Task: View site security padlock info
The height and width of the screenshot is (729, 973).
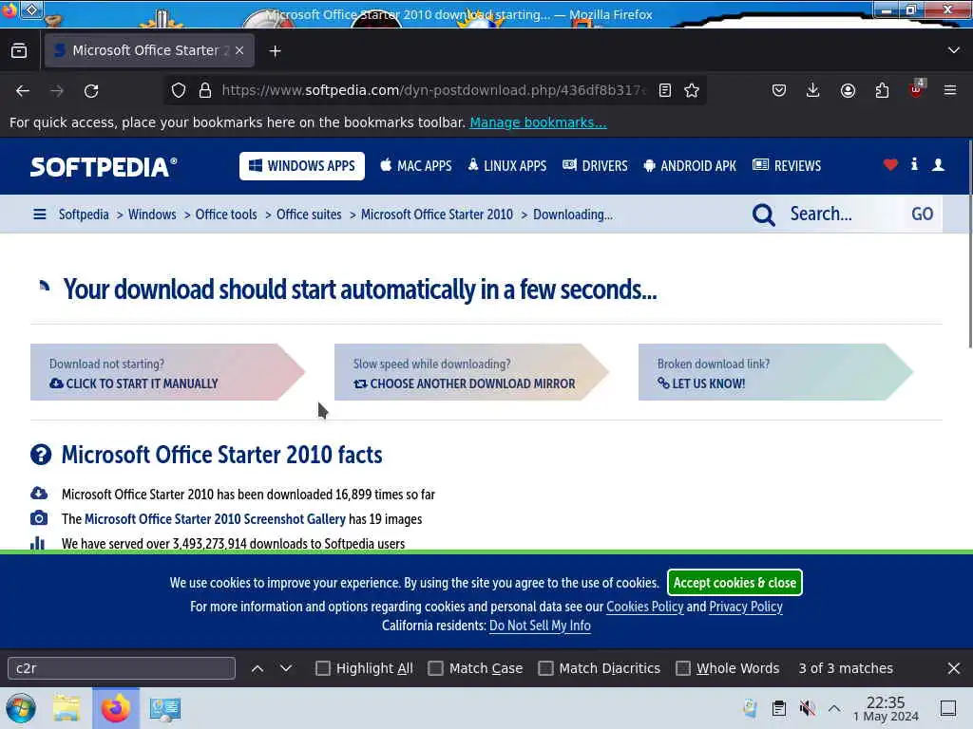Action: tap(205, 90)
